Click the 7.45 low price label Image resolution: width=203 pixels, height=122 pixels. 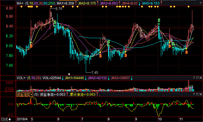(95, 72)
